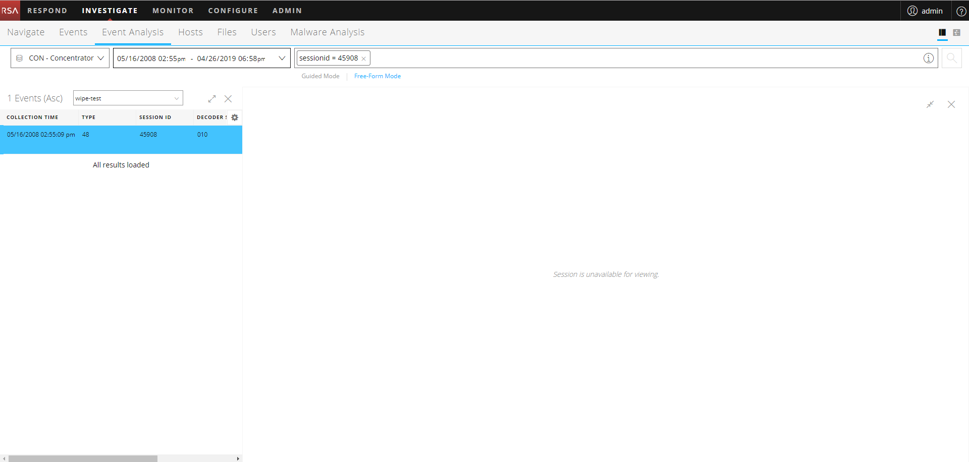Viewport: 969px width, 462px height.
Task: Open the user account icon labeled admin
Action: 925,10
